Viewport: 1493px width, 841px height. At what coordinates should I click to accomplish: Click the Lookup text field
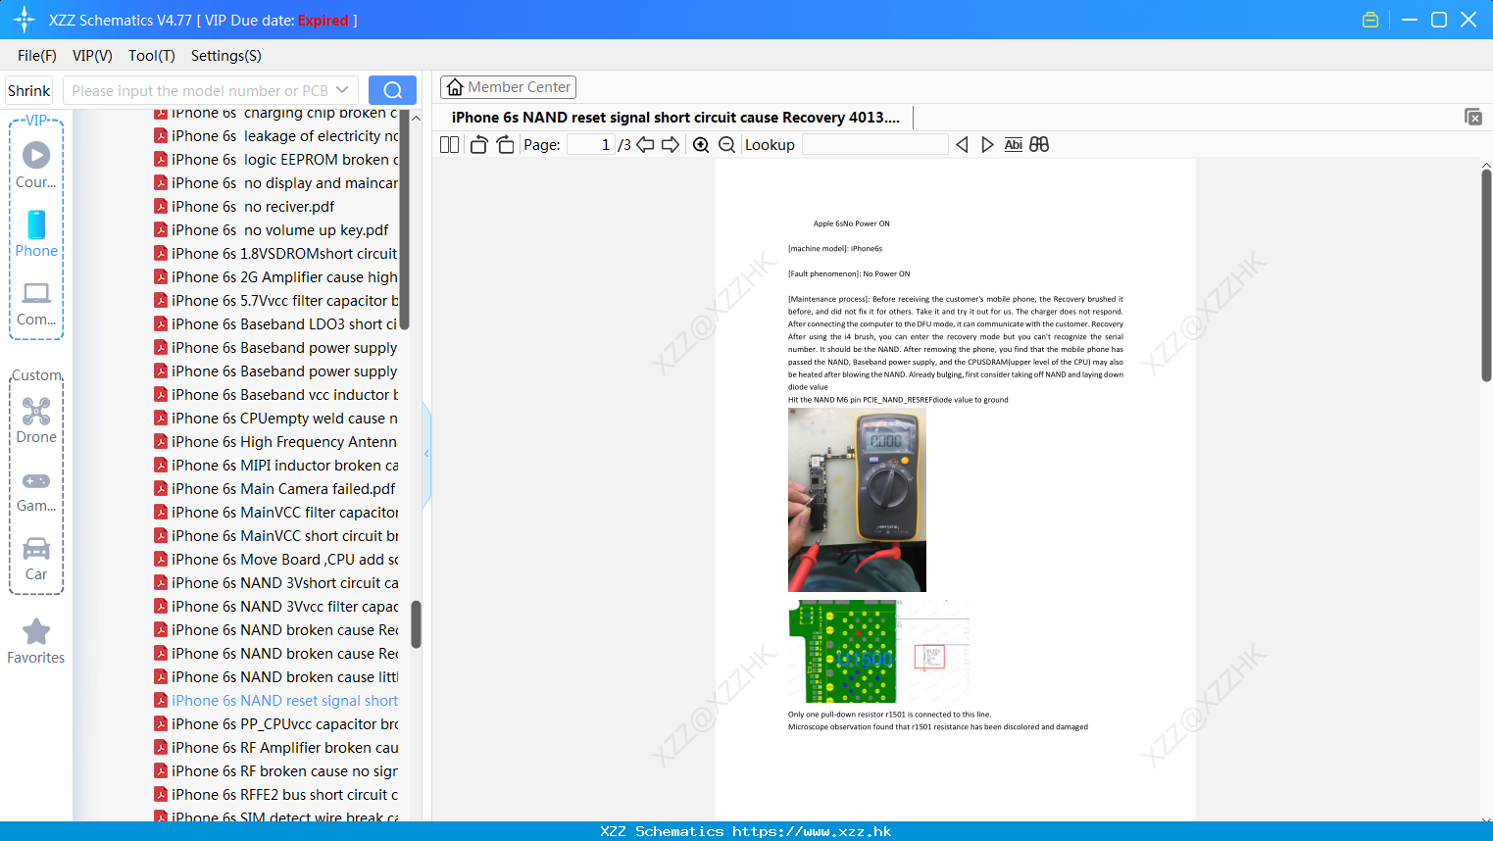[874, 145]
